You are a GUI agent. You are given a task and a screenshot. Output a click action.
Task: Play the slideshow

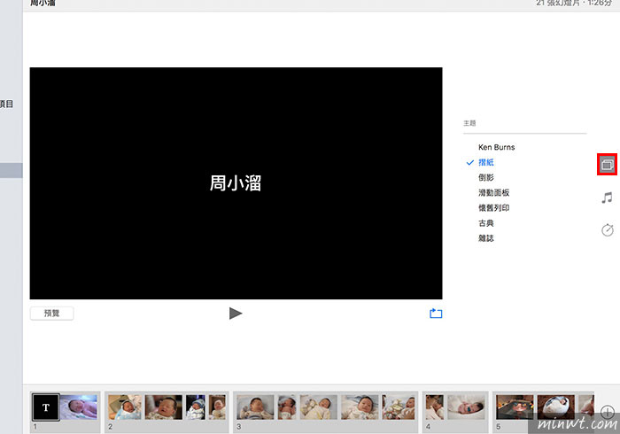[x=236, y=314]
